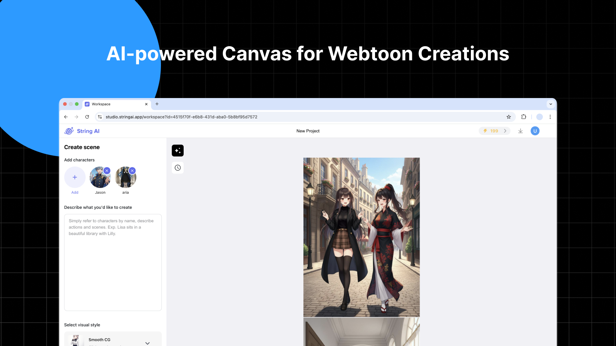Open the user avatar U menu
Image resolution: width=616 pixels, height=346 pixels.
535,131
